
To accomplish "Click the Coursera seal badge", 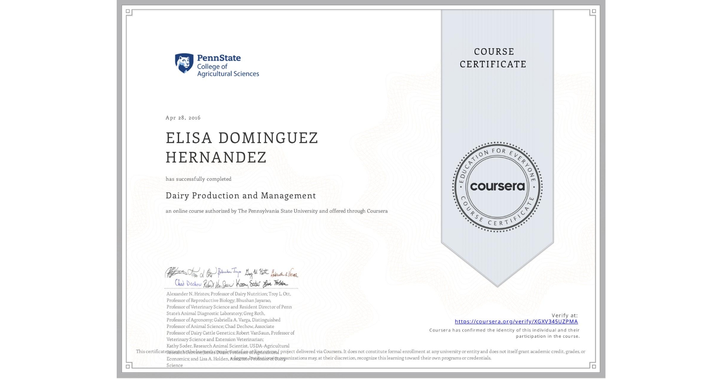I will point(497,187).
